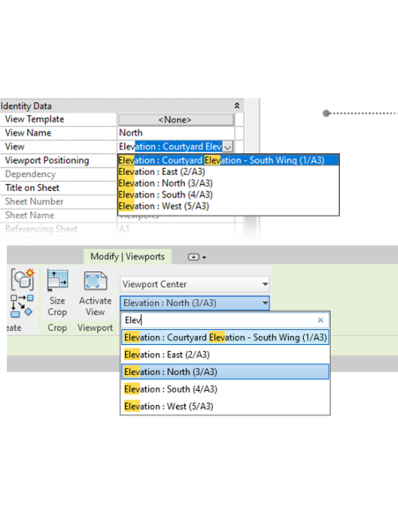Click the Crop panel label
The width and height of the screenshot is (398, 514).
click(57, 327)
